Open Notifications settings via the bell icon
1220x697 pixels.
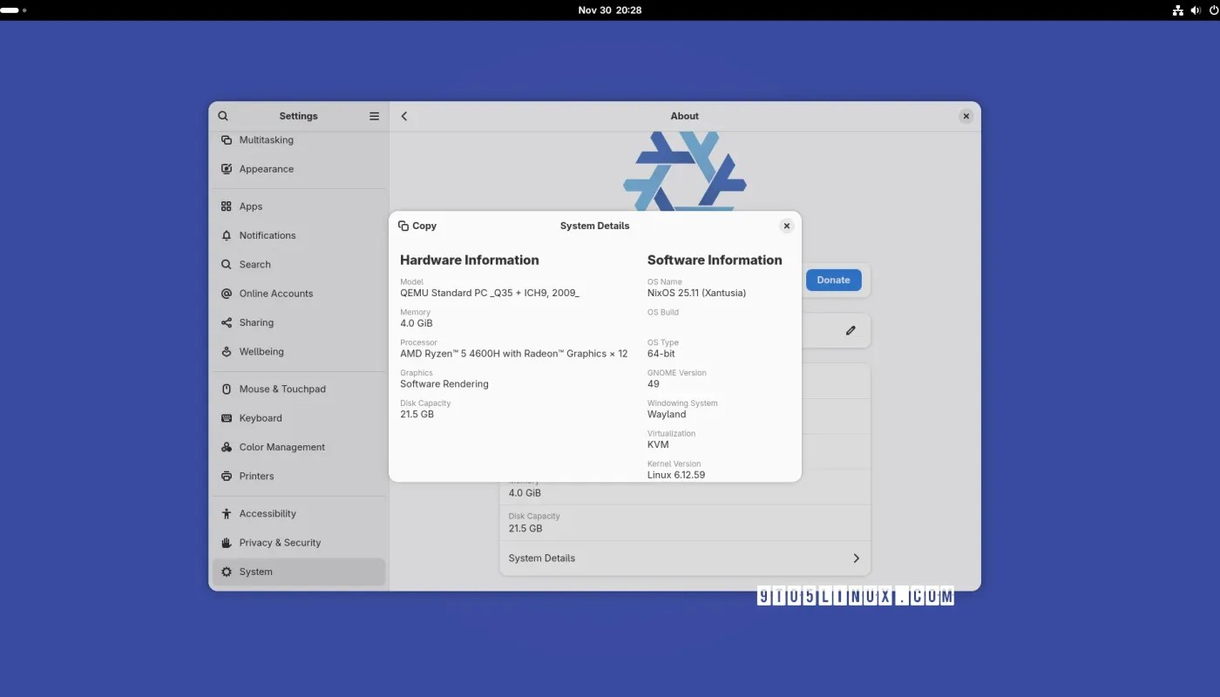point(226,235)
